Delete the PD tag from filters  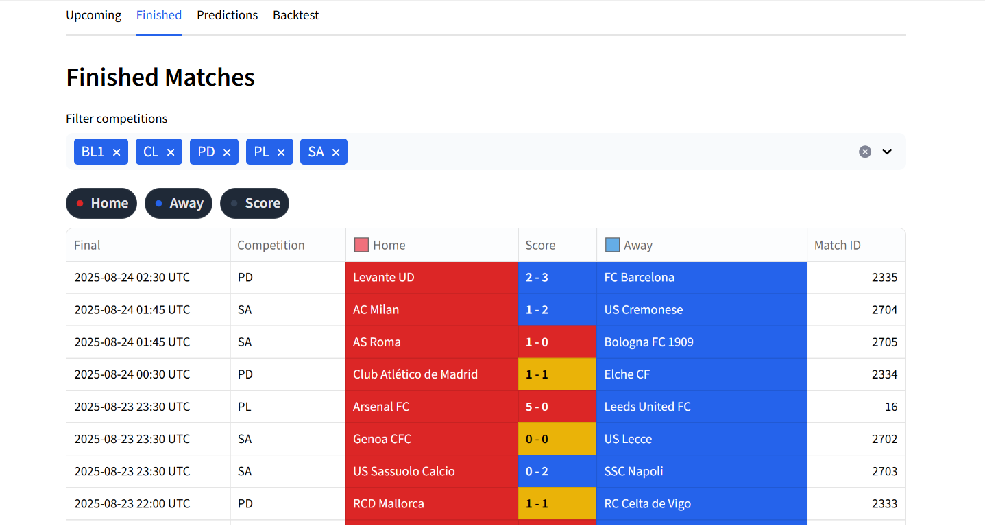226,152
